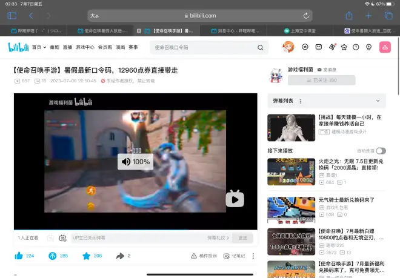Share the video using arrow icon
The image size is (400, 278).
[120, 256]
